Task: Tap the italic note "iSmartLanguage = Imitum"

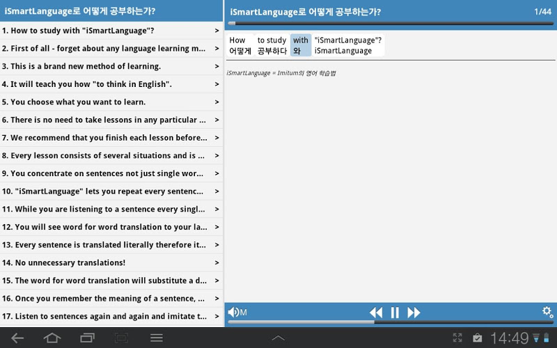Action: point(281,73)
